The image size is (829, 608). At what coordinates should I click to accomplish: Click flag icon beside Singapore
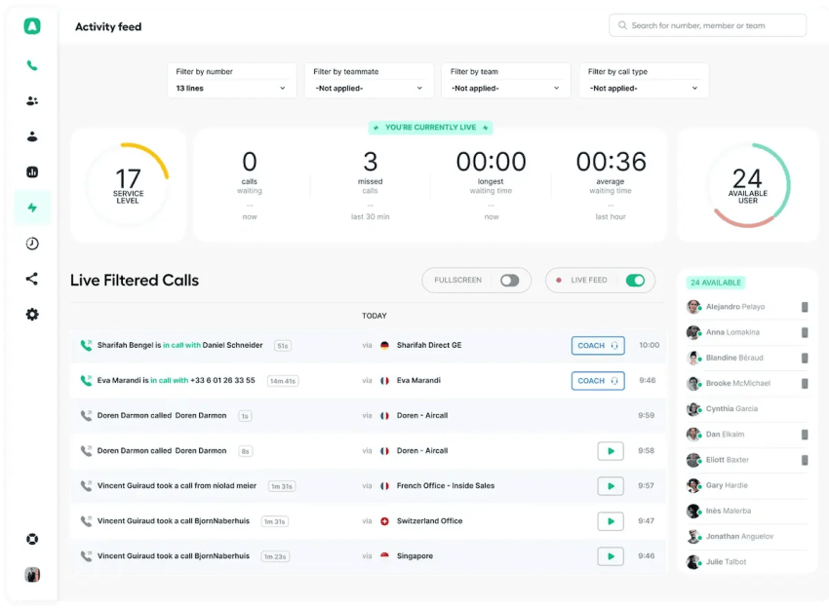385,555
